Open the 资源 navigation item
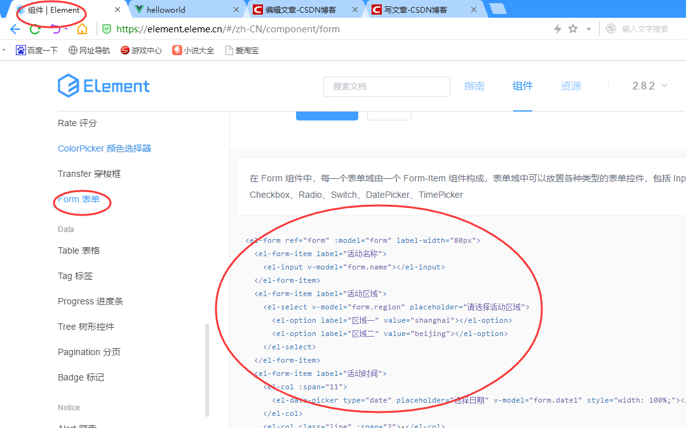 tap(571, 86)
